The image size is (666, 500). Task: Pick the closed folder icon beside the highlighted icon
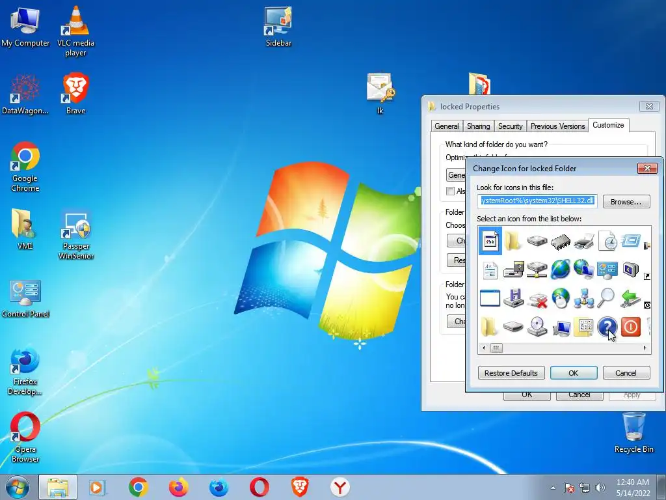click(x=513, y=241)
